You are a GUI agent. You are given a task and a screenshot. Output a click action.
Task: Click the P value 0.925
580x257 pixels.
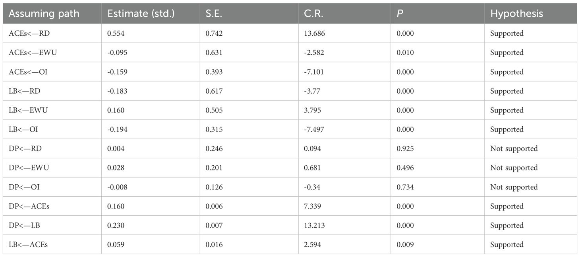point(405,149)
